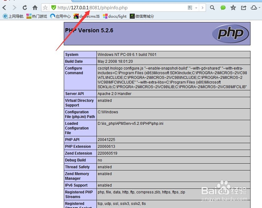This screenshot has height=208, width=262.
Task: Select the Debug Build label
Action: coord(75,160)
